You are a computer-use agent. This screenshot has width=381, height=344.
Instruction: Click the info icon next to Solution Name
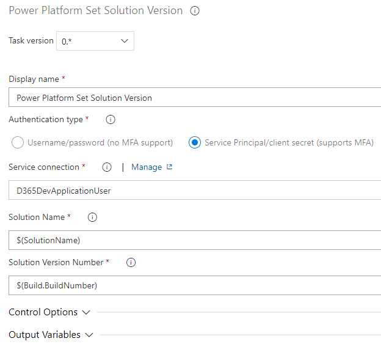coord(93,218)
